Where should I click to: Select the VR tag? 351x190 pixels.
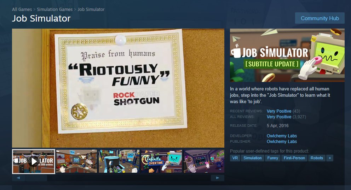tap(235, 158)
